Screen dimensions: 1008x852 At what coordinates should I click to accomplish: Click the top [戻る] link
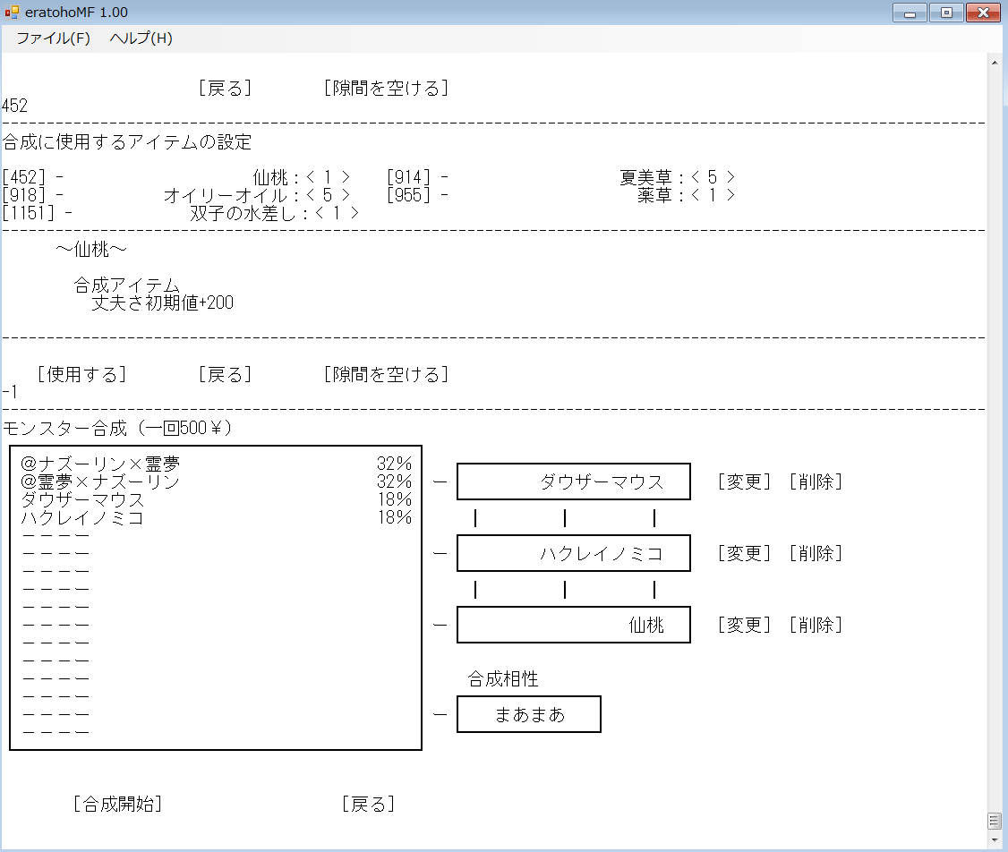225,88
